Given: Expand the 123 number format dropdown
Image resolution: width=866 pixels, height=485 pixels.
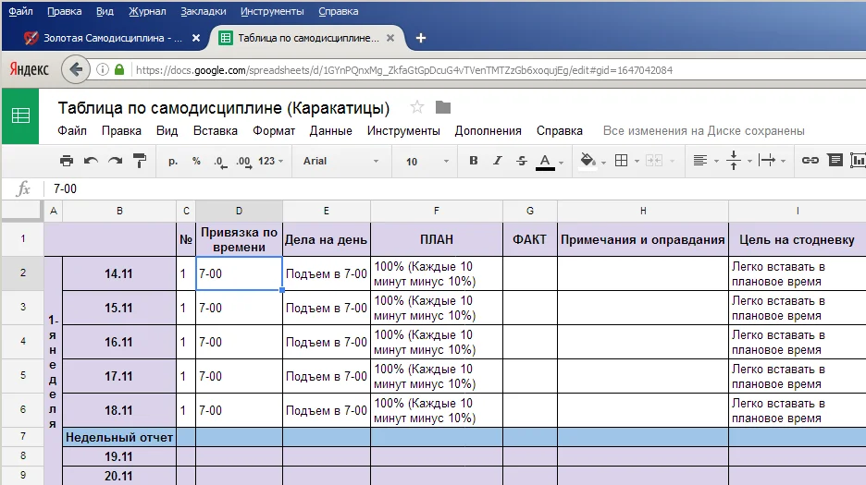Looking at the screenshot, I should point(271,161).
